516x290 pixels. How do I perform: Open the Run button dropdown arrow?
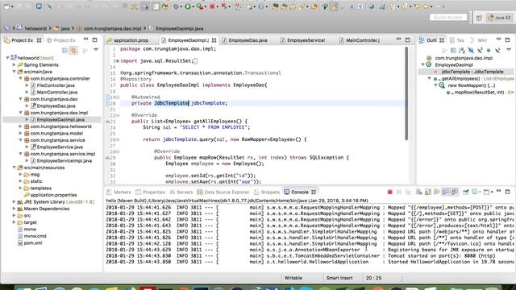coord(193,7)
